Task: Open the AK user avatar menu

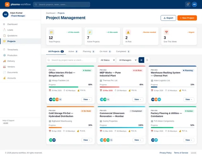Action: 194,4
